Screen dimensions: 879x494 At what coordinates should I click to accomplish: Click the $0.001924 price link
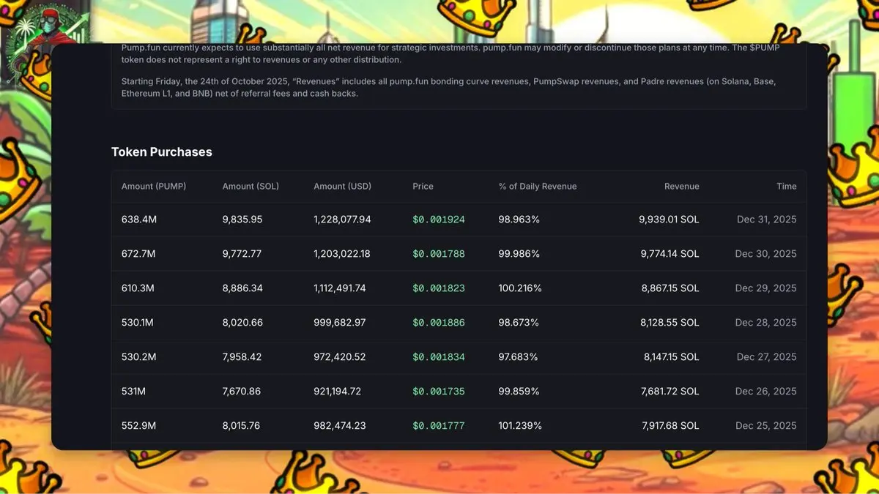point(439,220)
